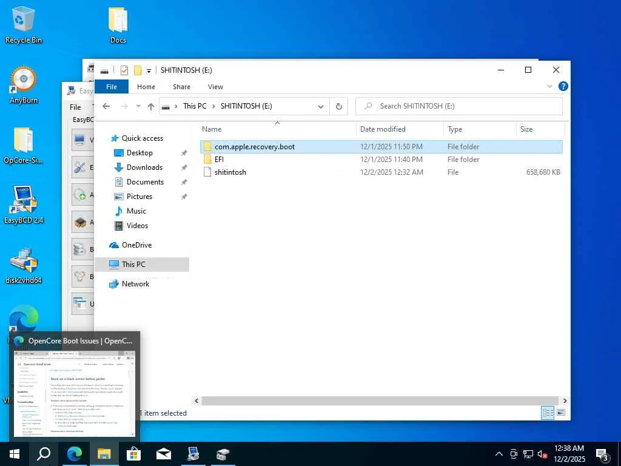621x466 pixels.
Task: Click the muted volume tray icon
Action: pyautogui.click(x=542, y=454)
